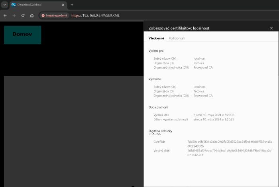Close the 09prichodOdchod tab
Screen dimensions: 279x187
(63, 5)
